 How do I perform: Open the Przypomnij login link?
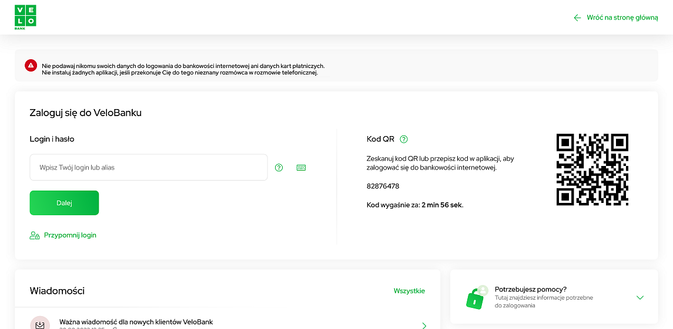tap(70, 235)
